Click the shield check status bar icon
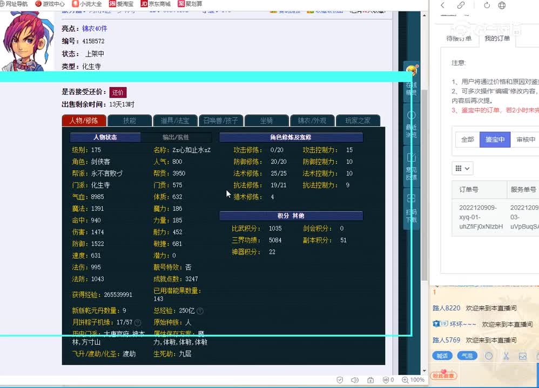 [340, 380]
